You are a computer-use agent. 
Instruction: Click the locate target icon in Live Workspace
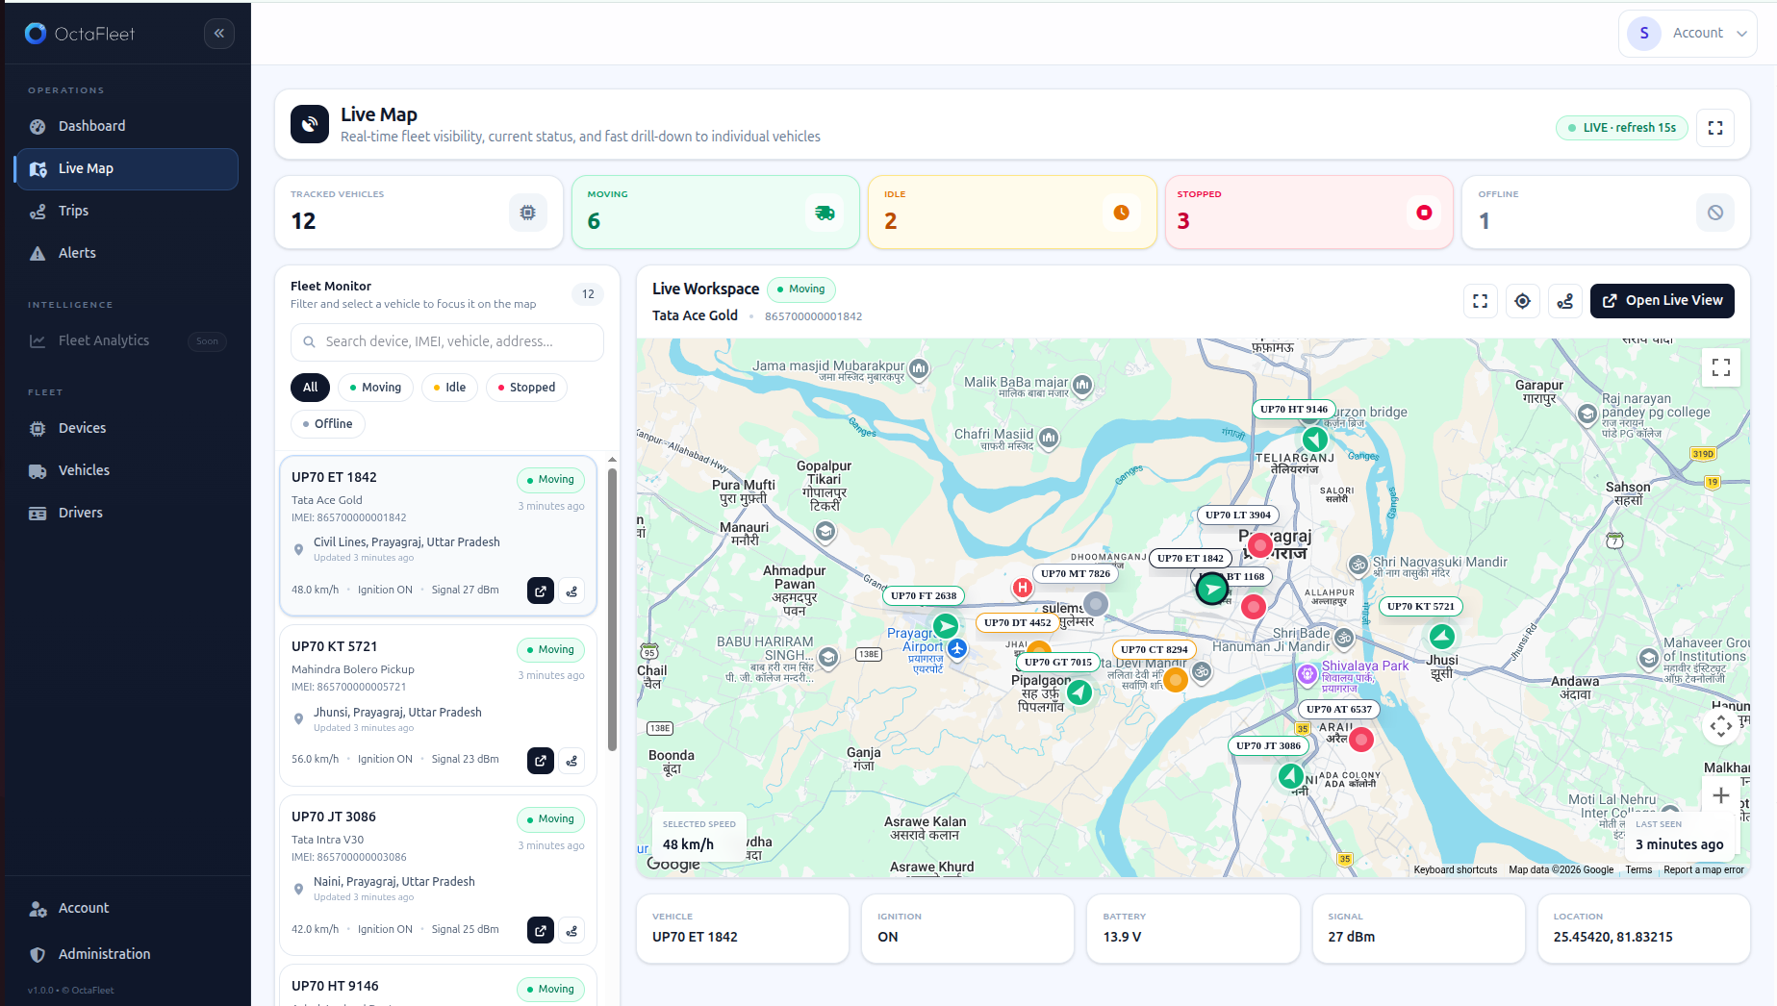[x=1523, y=301]
